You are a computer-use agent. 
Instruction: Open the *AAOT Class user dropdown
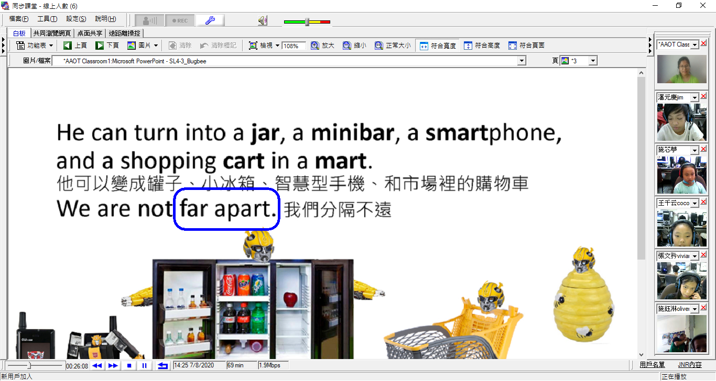[x=695, y=45]
